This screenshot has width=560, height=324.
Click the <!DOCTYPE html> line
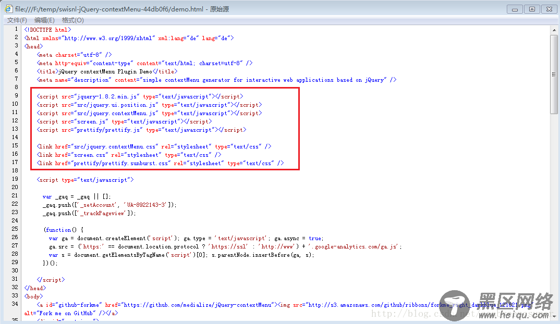tap(48, 30)
